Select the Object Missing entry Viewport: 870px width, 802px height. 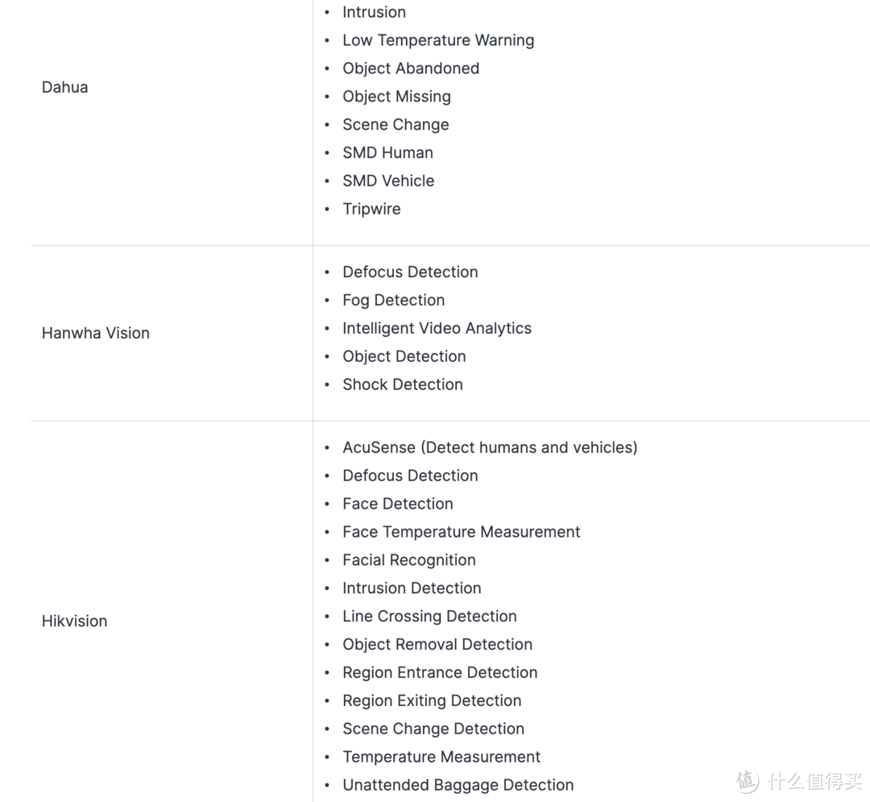(396, 97)
